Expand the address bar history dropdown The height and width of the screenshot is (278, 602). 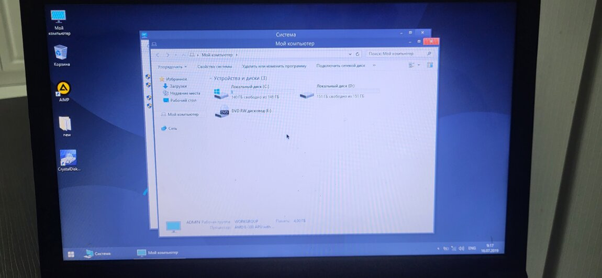351,54
